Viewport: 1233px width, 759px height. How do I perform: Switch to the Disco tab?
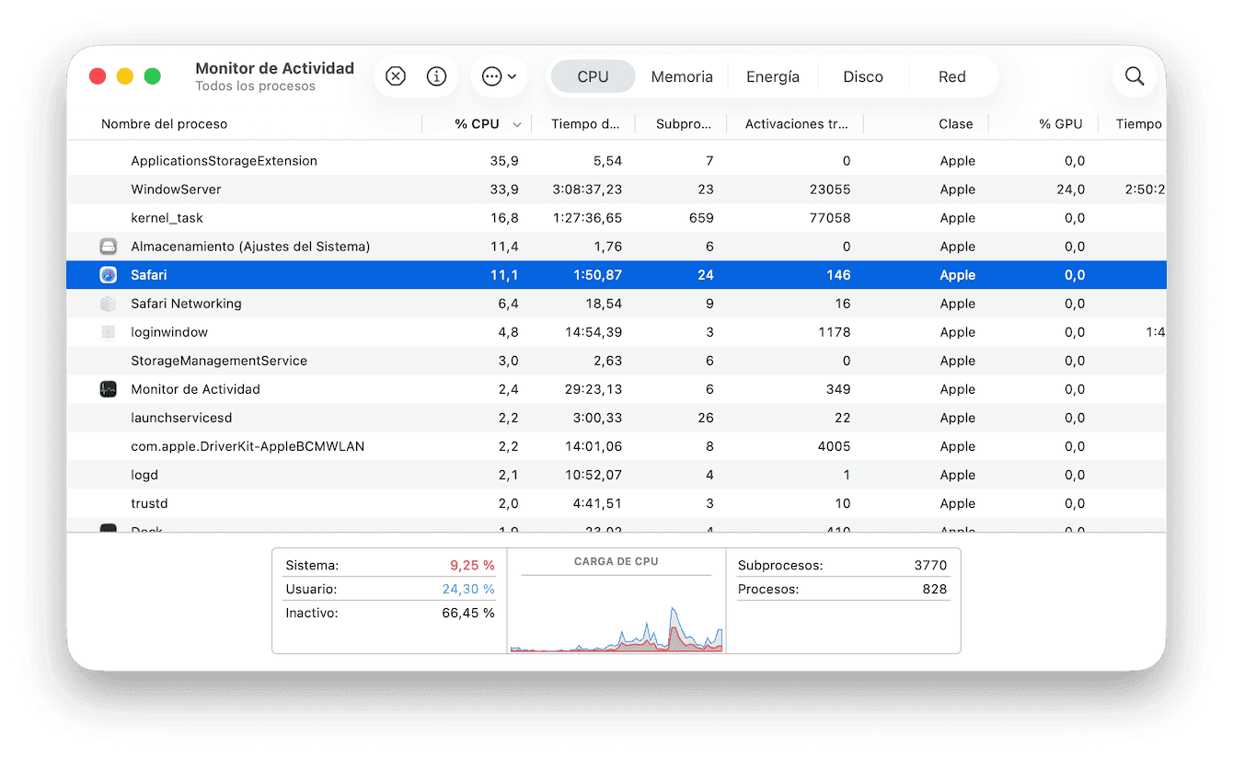coord(863,76)
